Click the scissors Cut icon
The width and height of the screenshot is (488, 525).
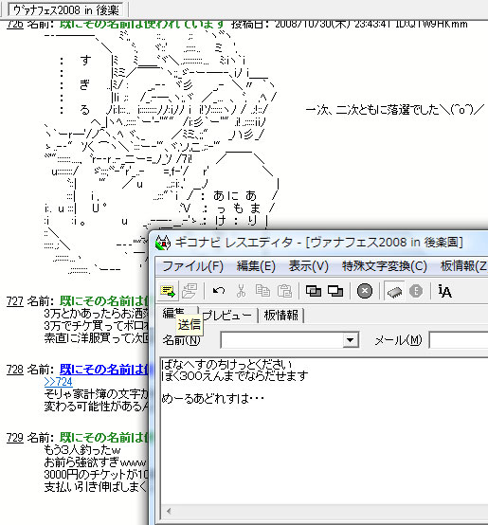pos(241,291)
